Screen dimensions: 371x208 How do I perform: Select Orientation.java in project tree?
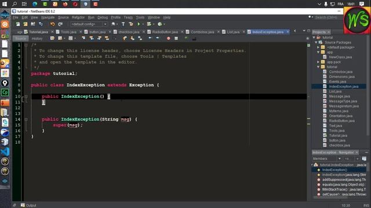[340, 116]
